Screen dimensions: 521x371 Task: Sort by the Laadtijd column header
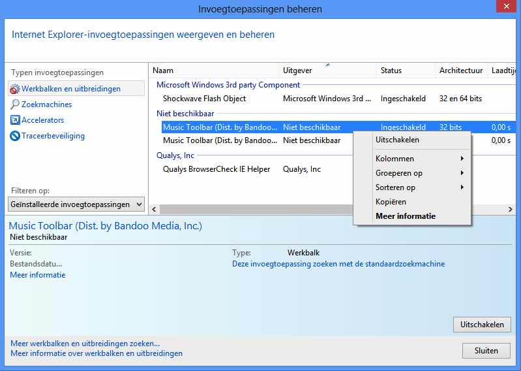(502, 71)
